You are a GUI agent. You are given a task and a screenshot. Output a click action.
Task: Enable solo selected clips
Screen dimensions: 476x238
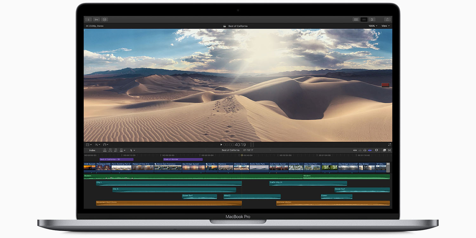(365, 150)
